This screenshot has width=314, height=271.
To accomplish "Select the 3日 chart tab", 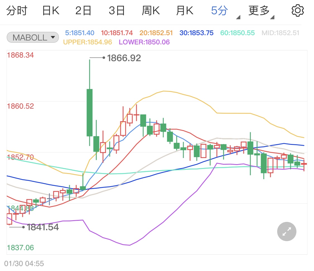I will click(117, 11).
